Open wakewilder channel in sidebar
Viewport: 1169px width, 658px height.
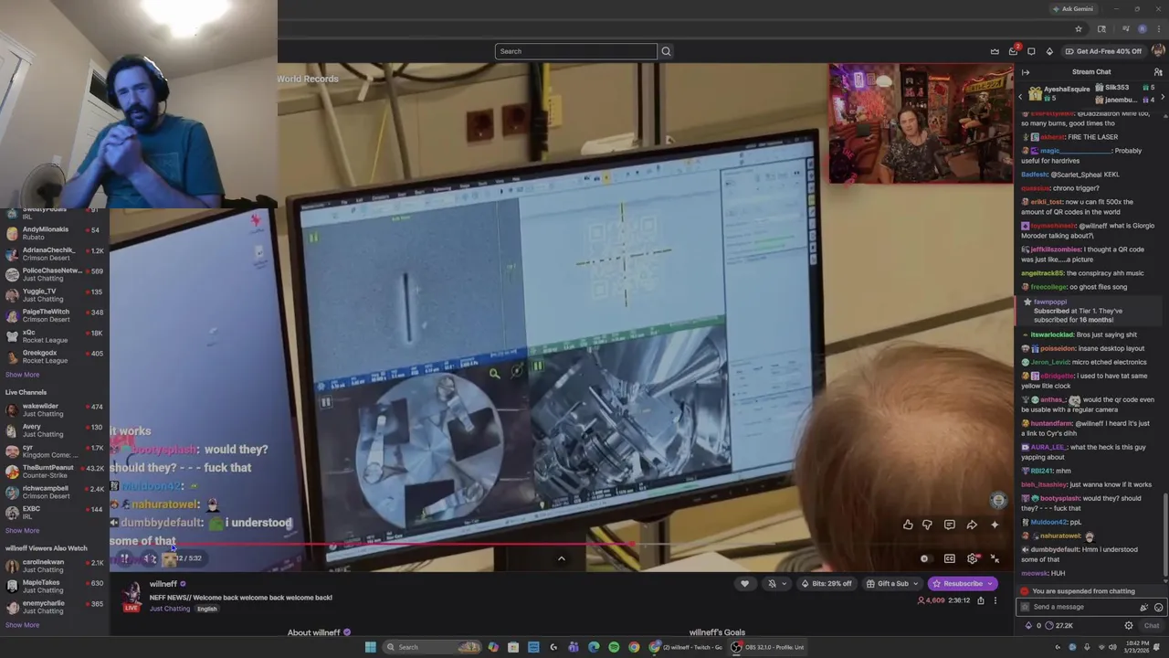[53, 409]
